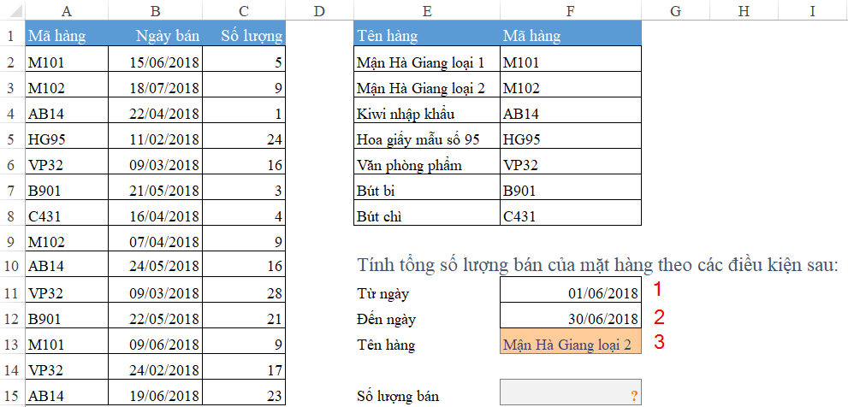848x407 pixels.
Task: Select column D header
Action: pyautogui.click(x=319, y=11)
